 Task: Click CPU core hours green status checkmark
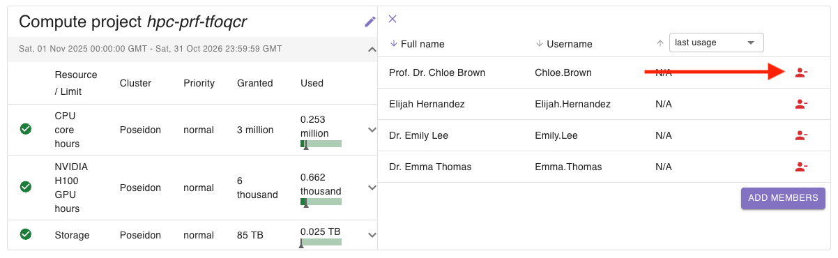26,129
